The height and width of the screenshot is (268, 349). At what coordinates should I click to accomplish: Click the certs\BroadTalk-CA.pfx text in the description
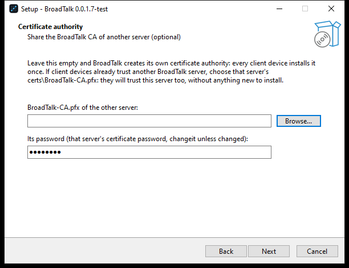click(x=62, y=80)
